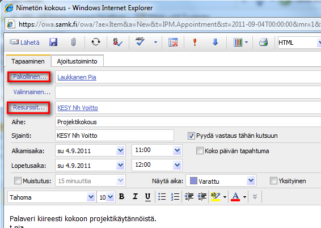
Task: Insert a bulleted list
Action: click(x=162, y=197)
